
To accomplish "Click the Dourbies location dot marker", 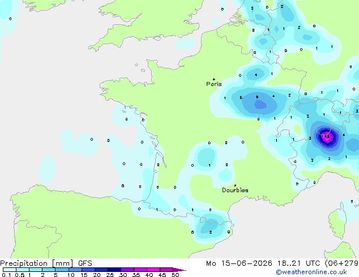I will pyautogui.click(x=235, y=185).
